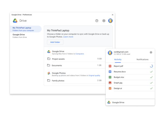162x113 pixels.
Task: Open the Learn more link
Action: click(68, 37)
